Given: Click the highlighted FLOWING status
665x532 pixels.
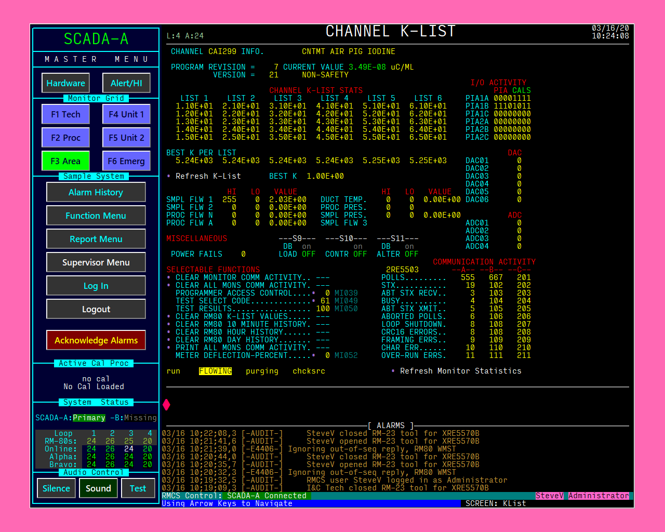Looking at the screenshot, I should pyautogui.click(x=215, y=371).
